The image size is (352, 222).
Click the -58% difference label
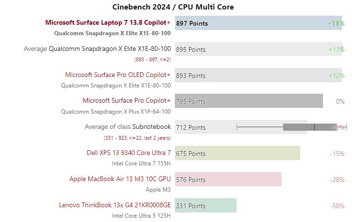(337, 206)
